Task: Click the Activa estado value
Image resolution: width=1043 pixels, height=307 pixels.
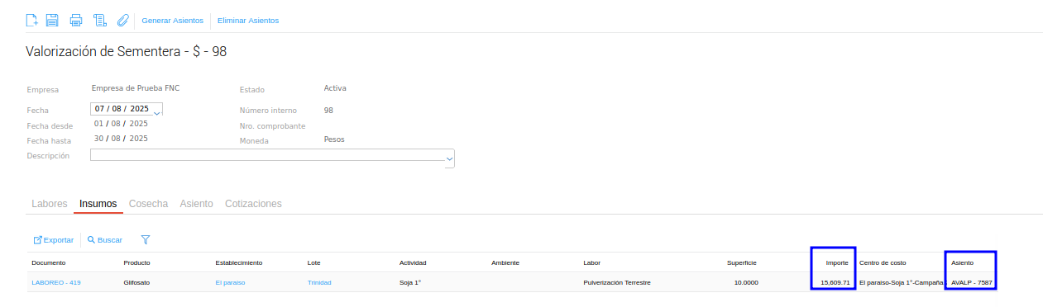Action: click(335, 87)
